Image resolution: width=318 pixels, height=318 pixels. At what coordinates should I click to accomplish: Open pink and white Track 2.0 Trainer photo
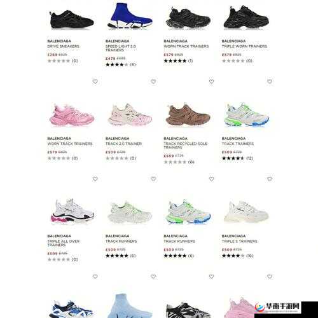[130, 114]
